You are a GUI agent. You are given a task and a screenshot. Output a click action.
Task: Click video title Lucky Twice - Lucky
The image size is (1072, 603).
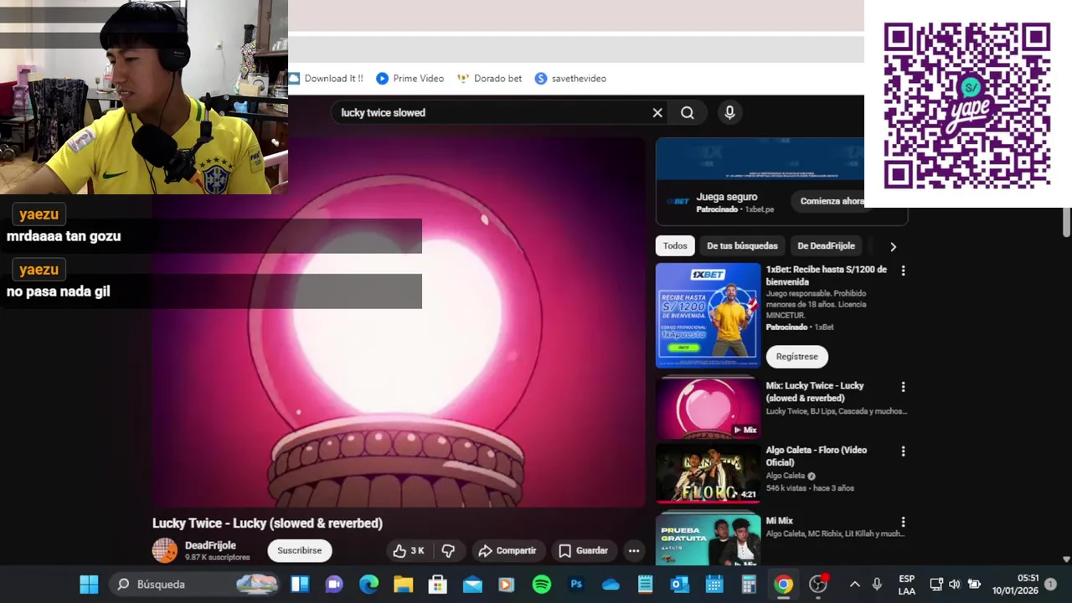pyautogui.click(x=267, y=523)
